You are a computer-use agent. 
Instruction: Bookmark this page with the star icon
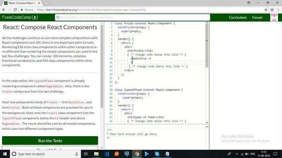coord(266,10)
